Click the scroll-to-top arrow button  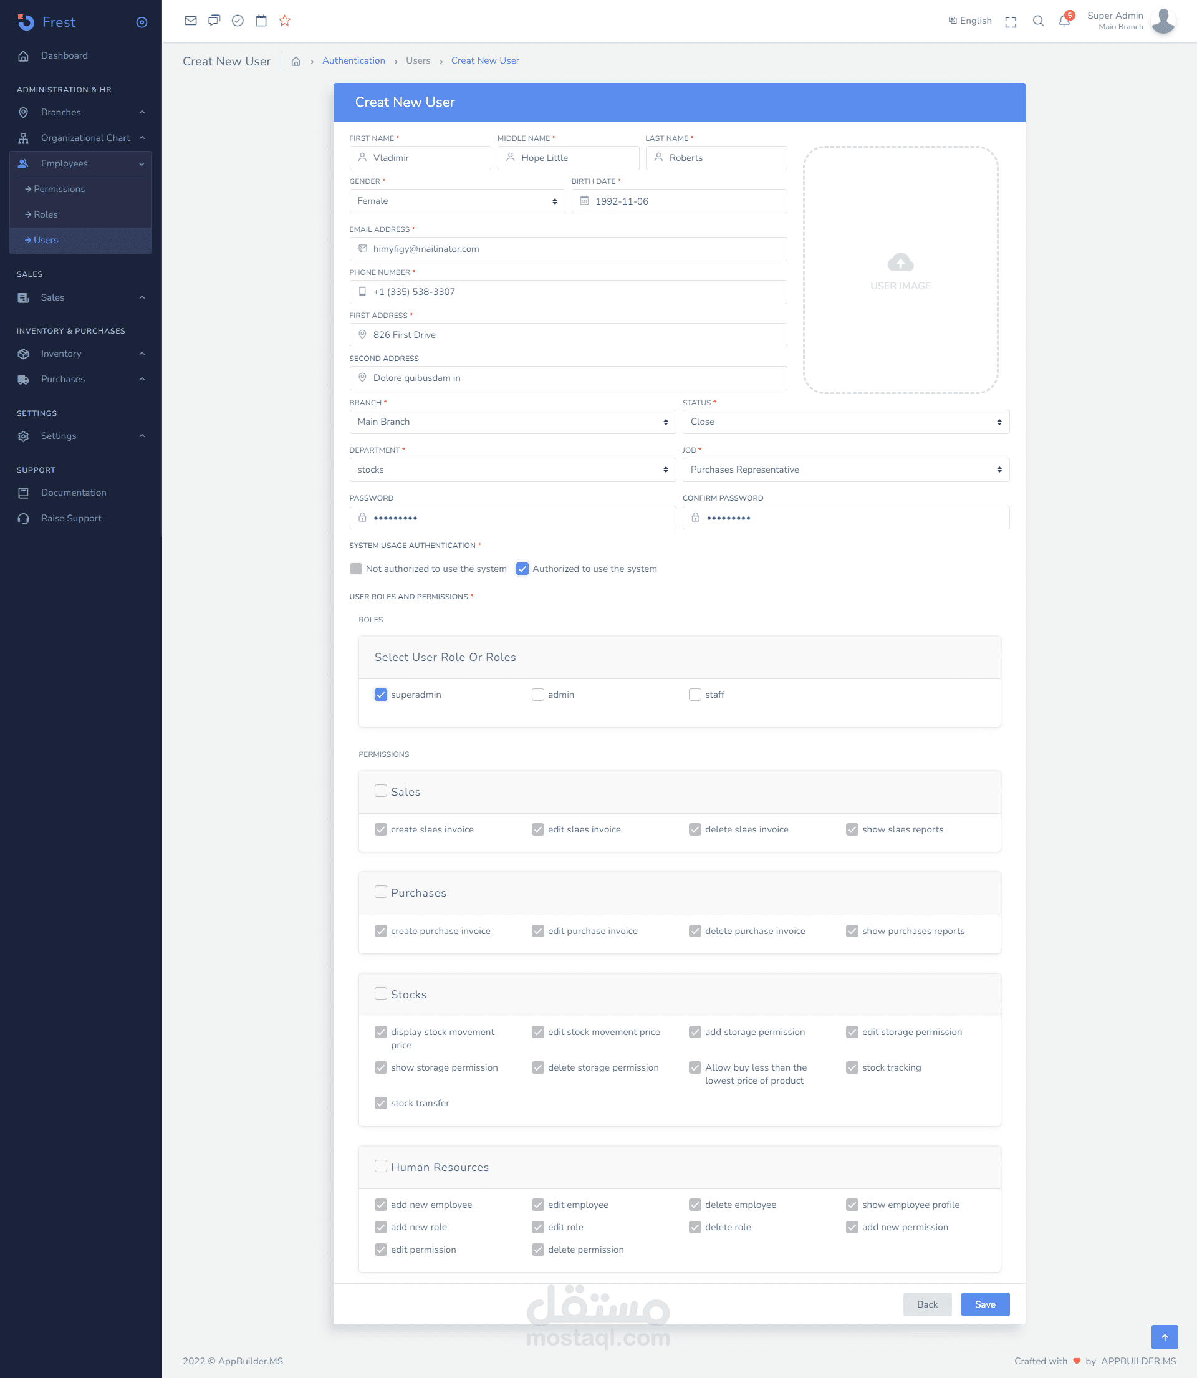(1165, 1337)
